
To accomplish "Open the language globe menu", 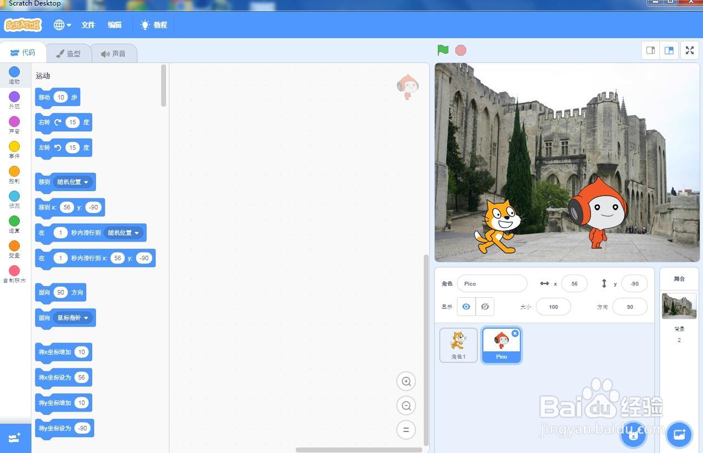I will pos(62,25).
